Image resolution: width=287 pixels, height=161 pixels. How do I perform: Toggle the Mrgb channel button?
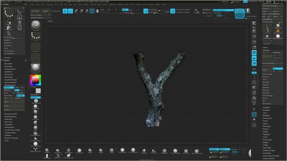click(x=102, y=10)
